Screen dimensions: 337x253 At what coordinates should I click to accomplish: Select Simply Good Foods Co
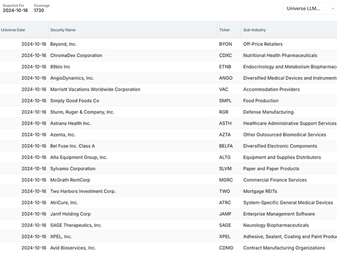pos(75,101)
